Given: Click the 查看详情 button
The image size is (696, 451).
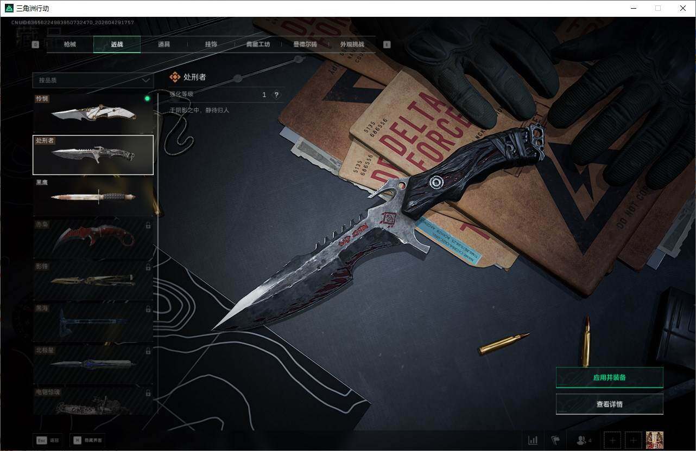Looking at the screenshot, I should pos(609,404).
